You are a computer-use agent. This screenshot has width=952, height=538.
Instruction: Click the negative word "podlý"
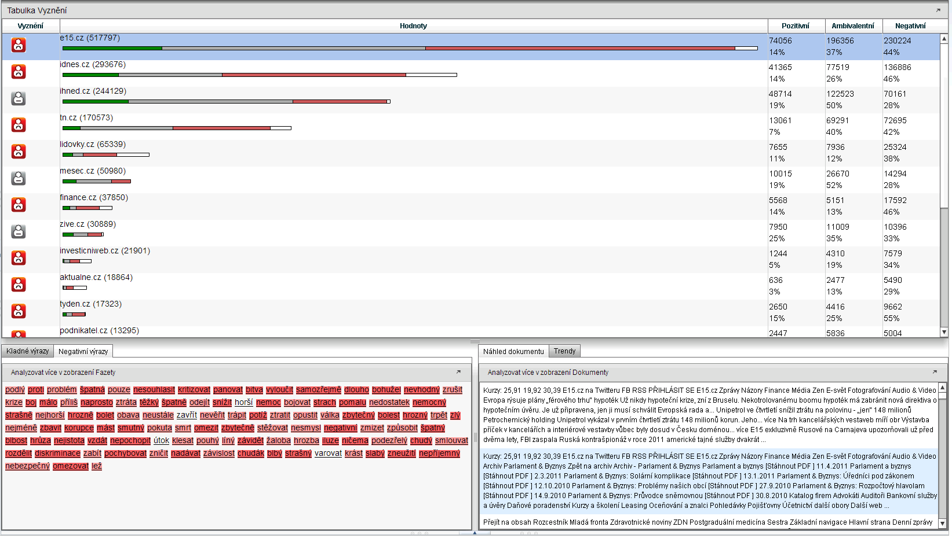pos(15,390)
